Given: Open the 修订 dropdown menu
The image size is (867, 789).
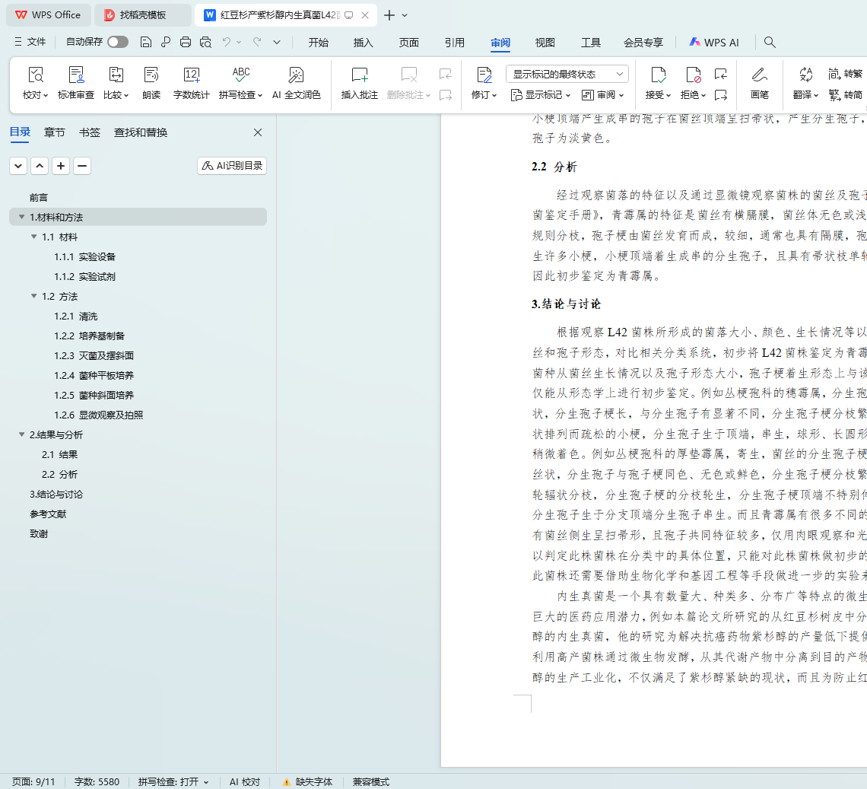Looking at the screenshot, I should 484,95.
